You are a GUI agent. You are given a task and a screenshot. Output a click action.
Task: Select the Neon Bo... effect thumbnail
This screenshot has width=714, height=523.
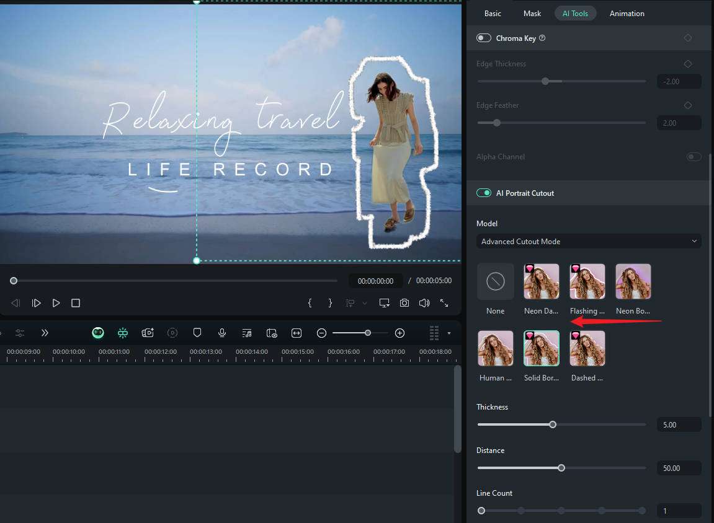tap(633, 281)
